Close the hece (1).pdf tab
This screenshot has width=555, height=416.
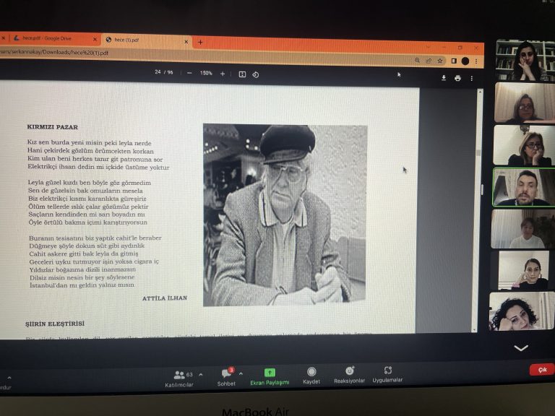[186, 42]
